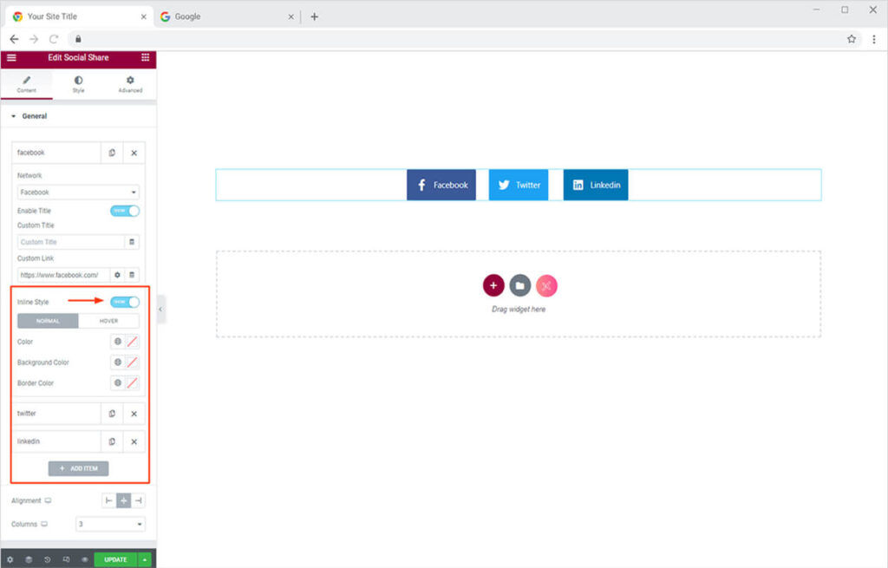888x568 pixels.
Task: Open the history icon in bottom bar
Action: pyautogui.click(x=47, y=559)
